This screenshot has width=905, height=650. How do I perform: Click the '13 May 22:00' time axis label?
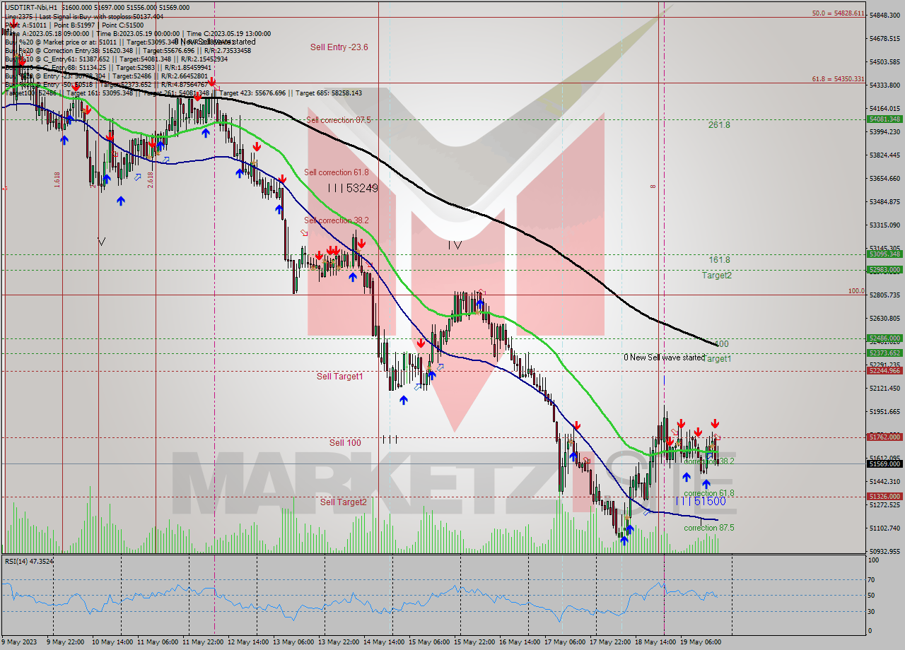[339, 642]
